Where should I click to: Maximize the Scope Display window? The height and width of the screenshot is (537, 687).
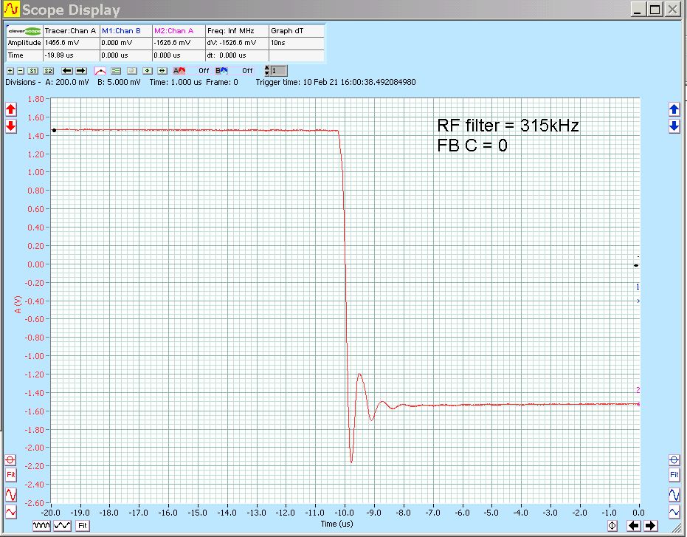[655, 9]
